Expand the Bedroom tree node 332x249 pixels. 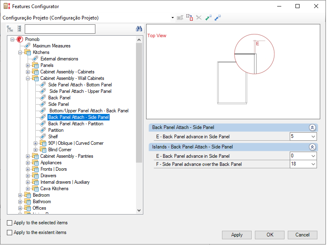tap(20, 195)
